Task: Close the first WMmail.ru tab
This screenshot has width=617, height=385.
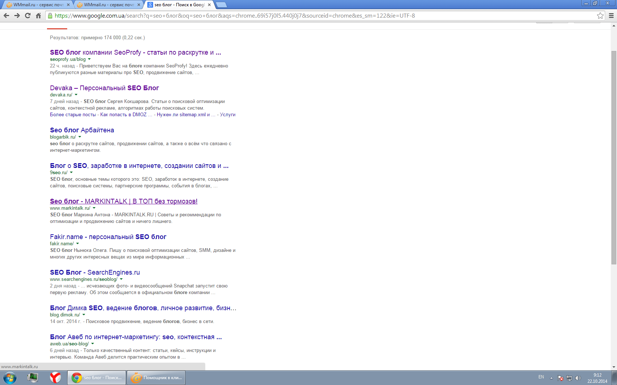Action: pyautogui.click(x=68, y=5)
